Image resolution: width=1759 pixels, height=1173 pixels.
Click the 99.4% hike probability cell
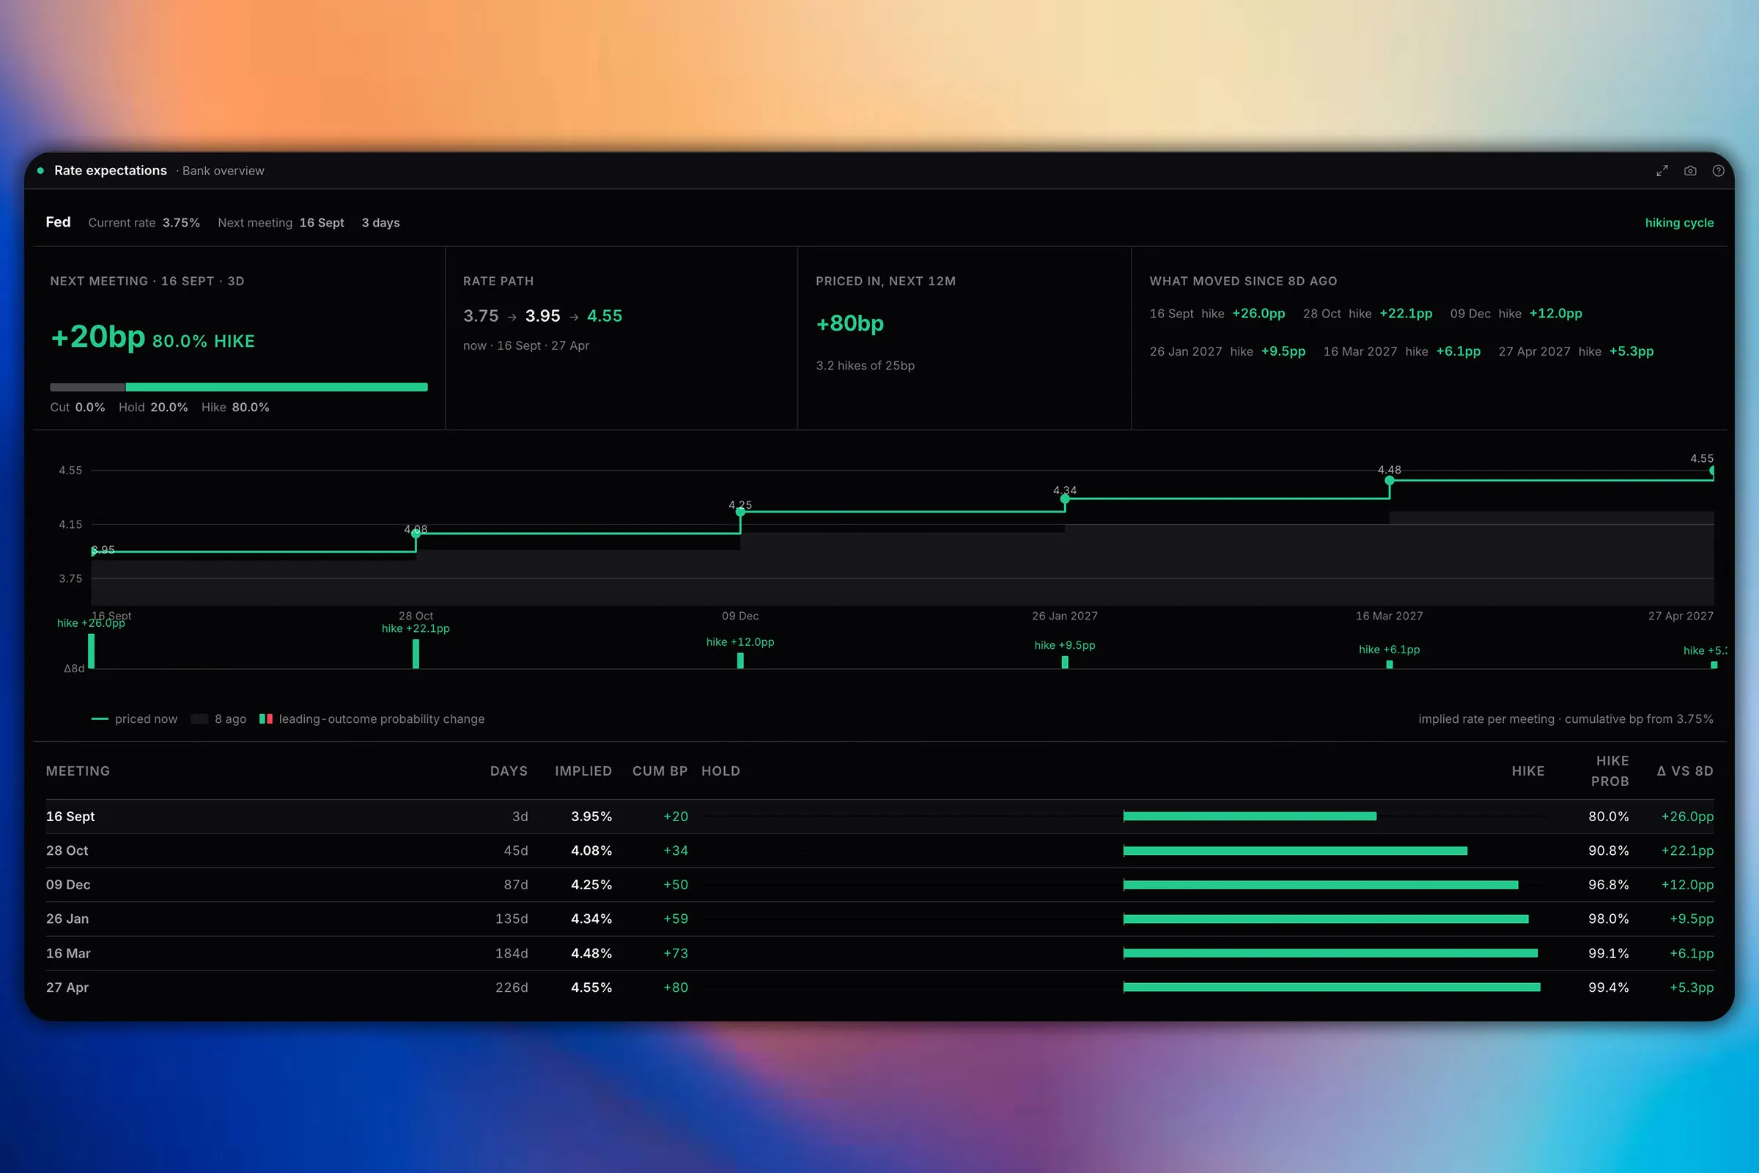click(x=1609, y=988)
